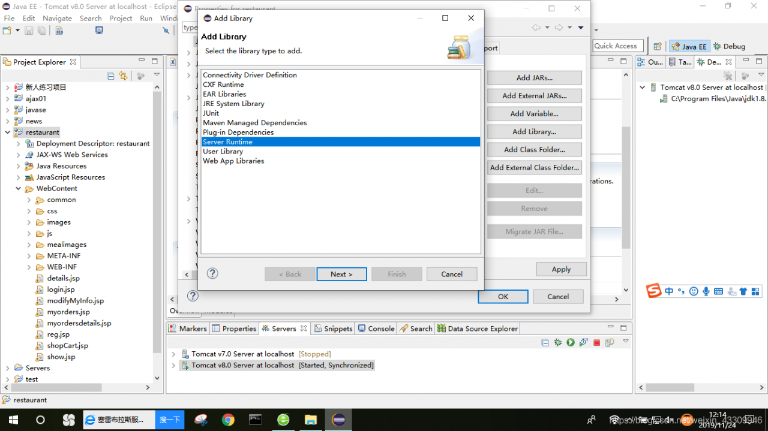The width and height of the screenshot is (768, 431).
Task: Click Add Class Folder button
Action: pos(535,149)
